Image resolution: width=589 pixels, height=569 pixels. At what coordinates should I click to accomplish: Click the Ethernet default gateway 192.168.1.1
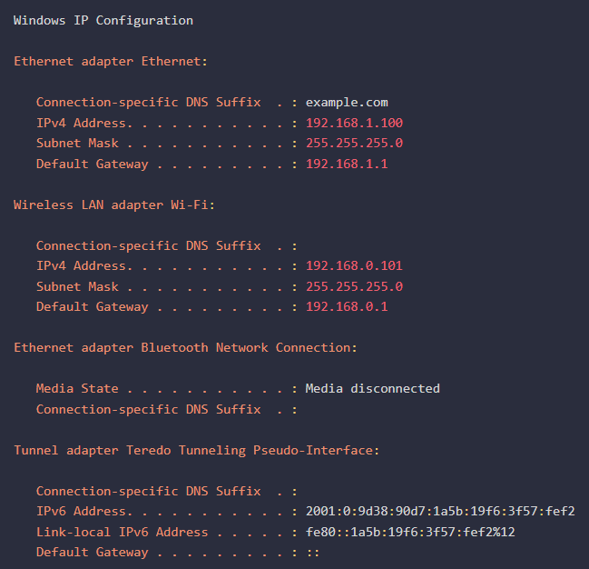coord(347,164)
